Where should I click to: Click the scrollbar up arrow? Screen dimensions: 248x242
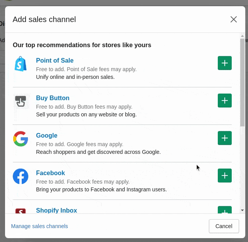click(242, 36)
